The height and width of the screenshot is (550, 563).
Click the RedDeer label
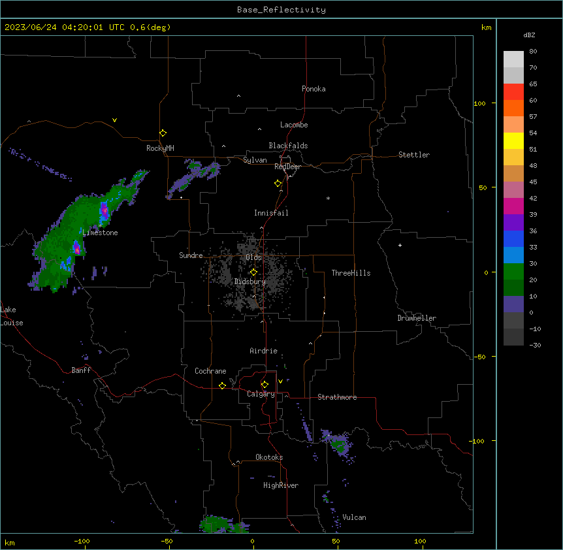(287, 167)
